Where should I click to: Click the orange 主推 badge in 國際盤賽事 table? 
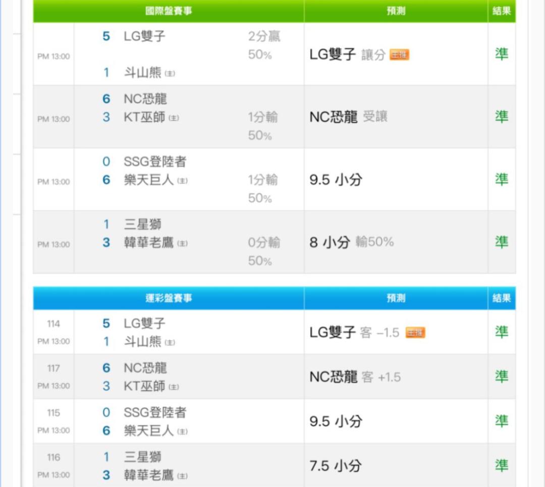(399, 54)
